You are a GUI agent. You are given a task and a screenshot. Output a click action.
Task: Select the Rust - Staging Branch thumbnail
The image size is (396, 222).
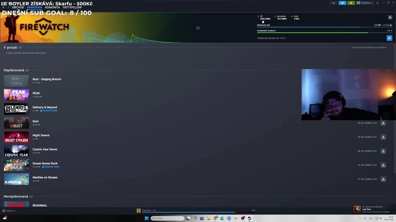pyautogui.click(x=16, y=81)
